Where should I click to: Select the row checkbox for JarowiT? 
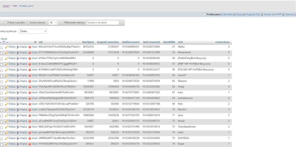(1, 76)
